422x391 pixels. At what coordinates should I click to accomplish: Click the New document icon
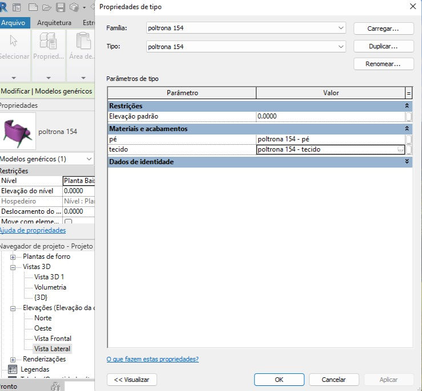33,7
